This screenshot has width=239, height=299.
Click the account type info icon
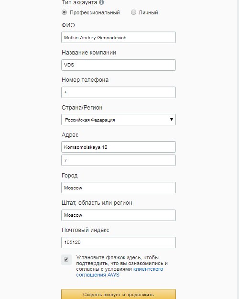(x=101, y=2)
